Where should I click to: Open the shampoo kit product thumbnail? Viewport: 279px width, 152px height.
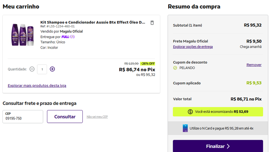coord(23,35)
